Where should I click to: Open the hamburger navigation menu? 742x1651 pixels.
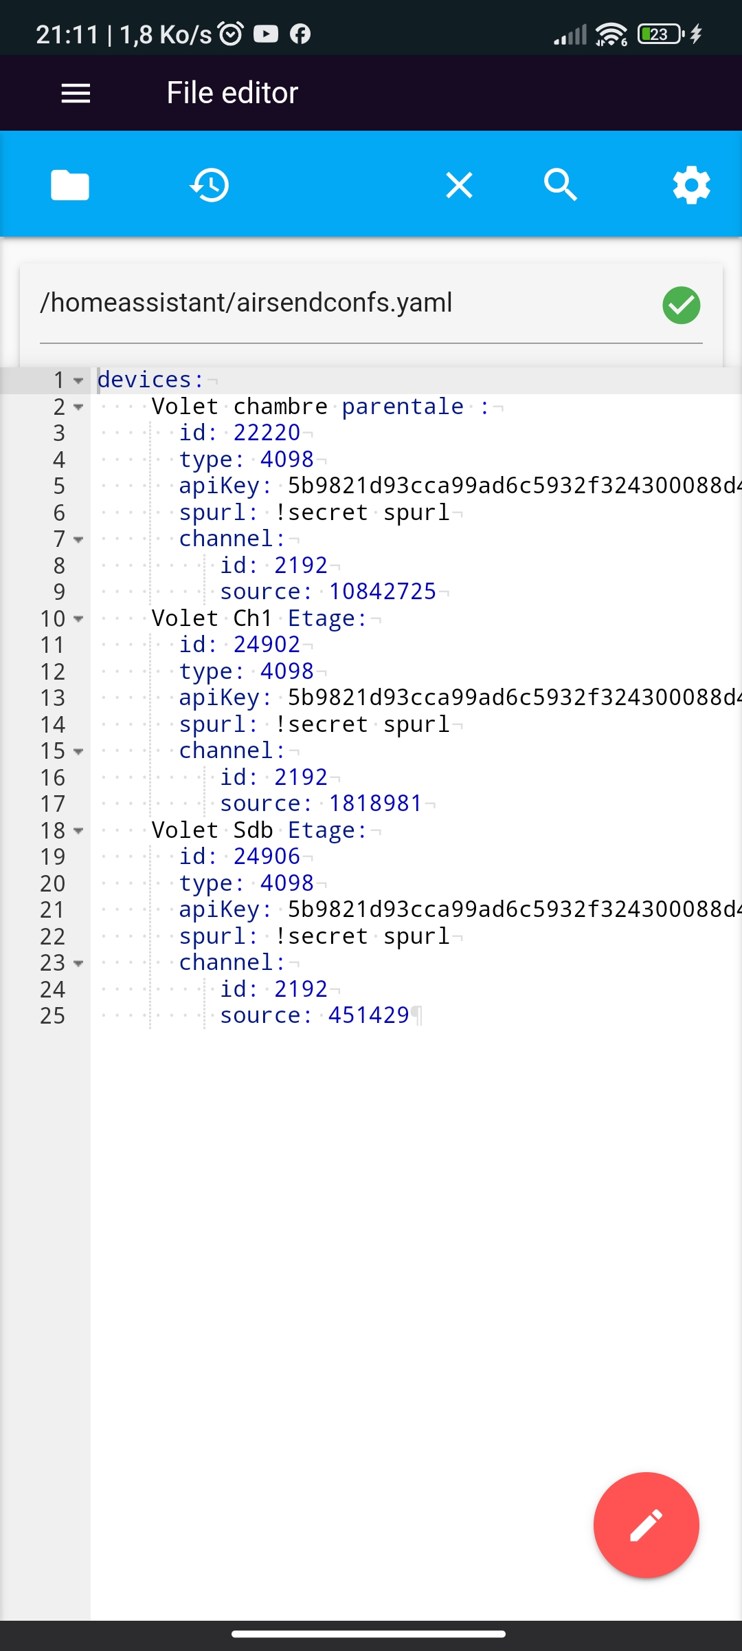tap(76, 93)
